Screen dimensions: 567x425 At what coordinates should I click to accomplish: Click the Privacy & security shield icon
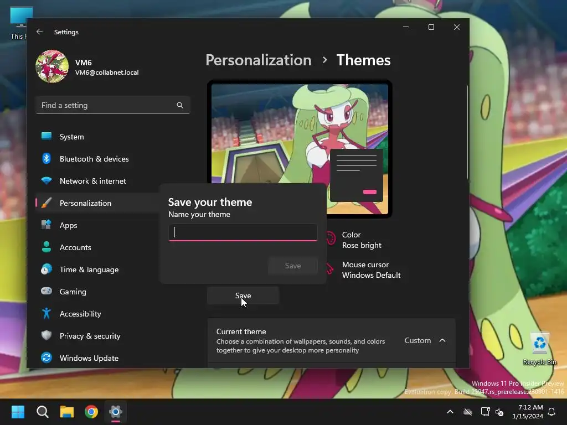point(47,335)
